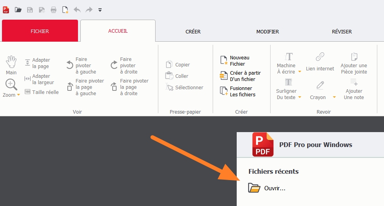Click the PDF Pro app logo in title bar
The image size is (384, 206).
(6, 10)
